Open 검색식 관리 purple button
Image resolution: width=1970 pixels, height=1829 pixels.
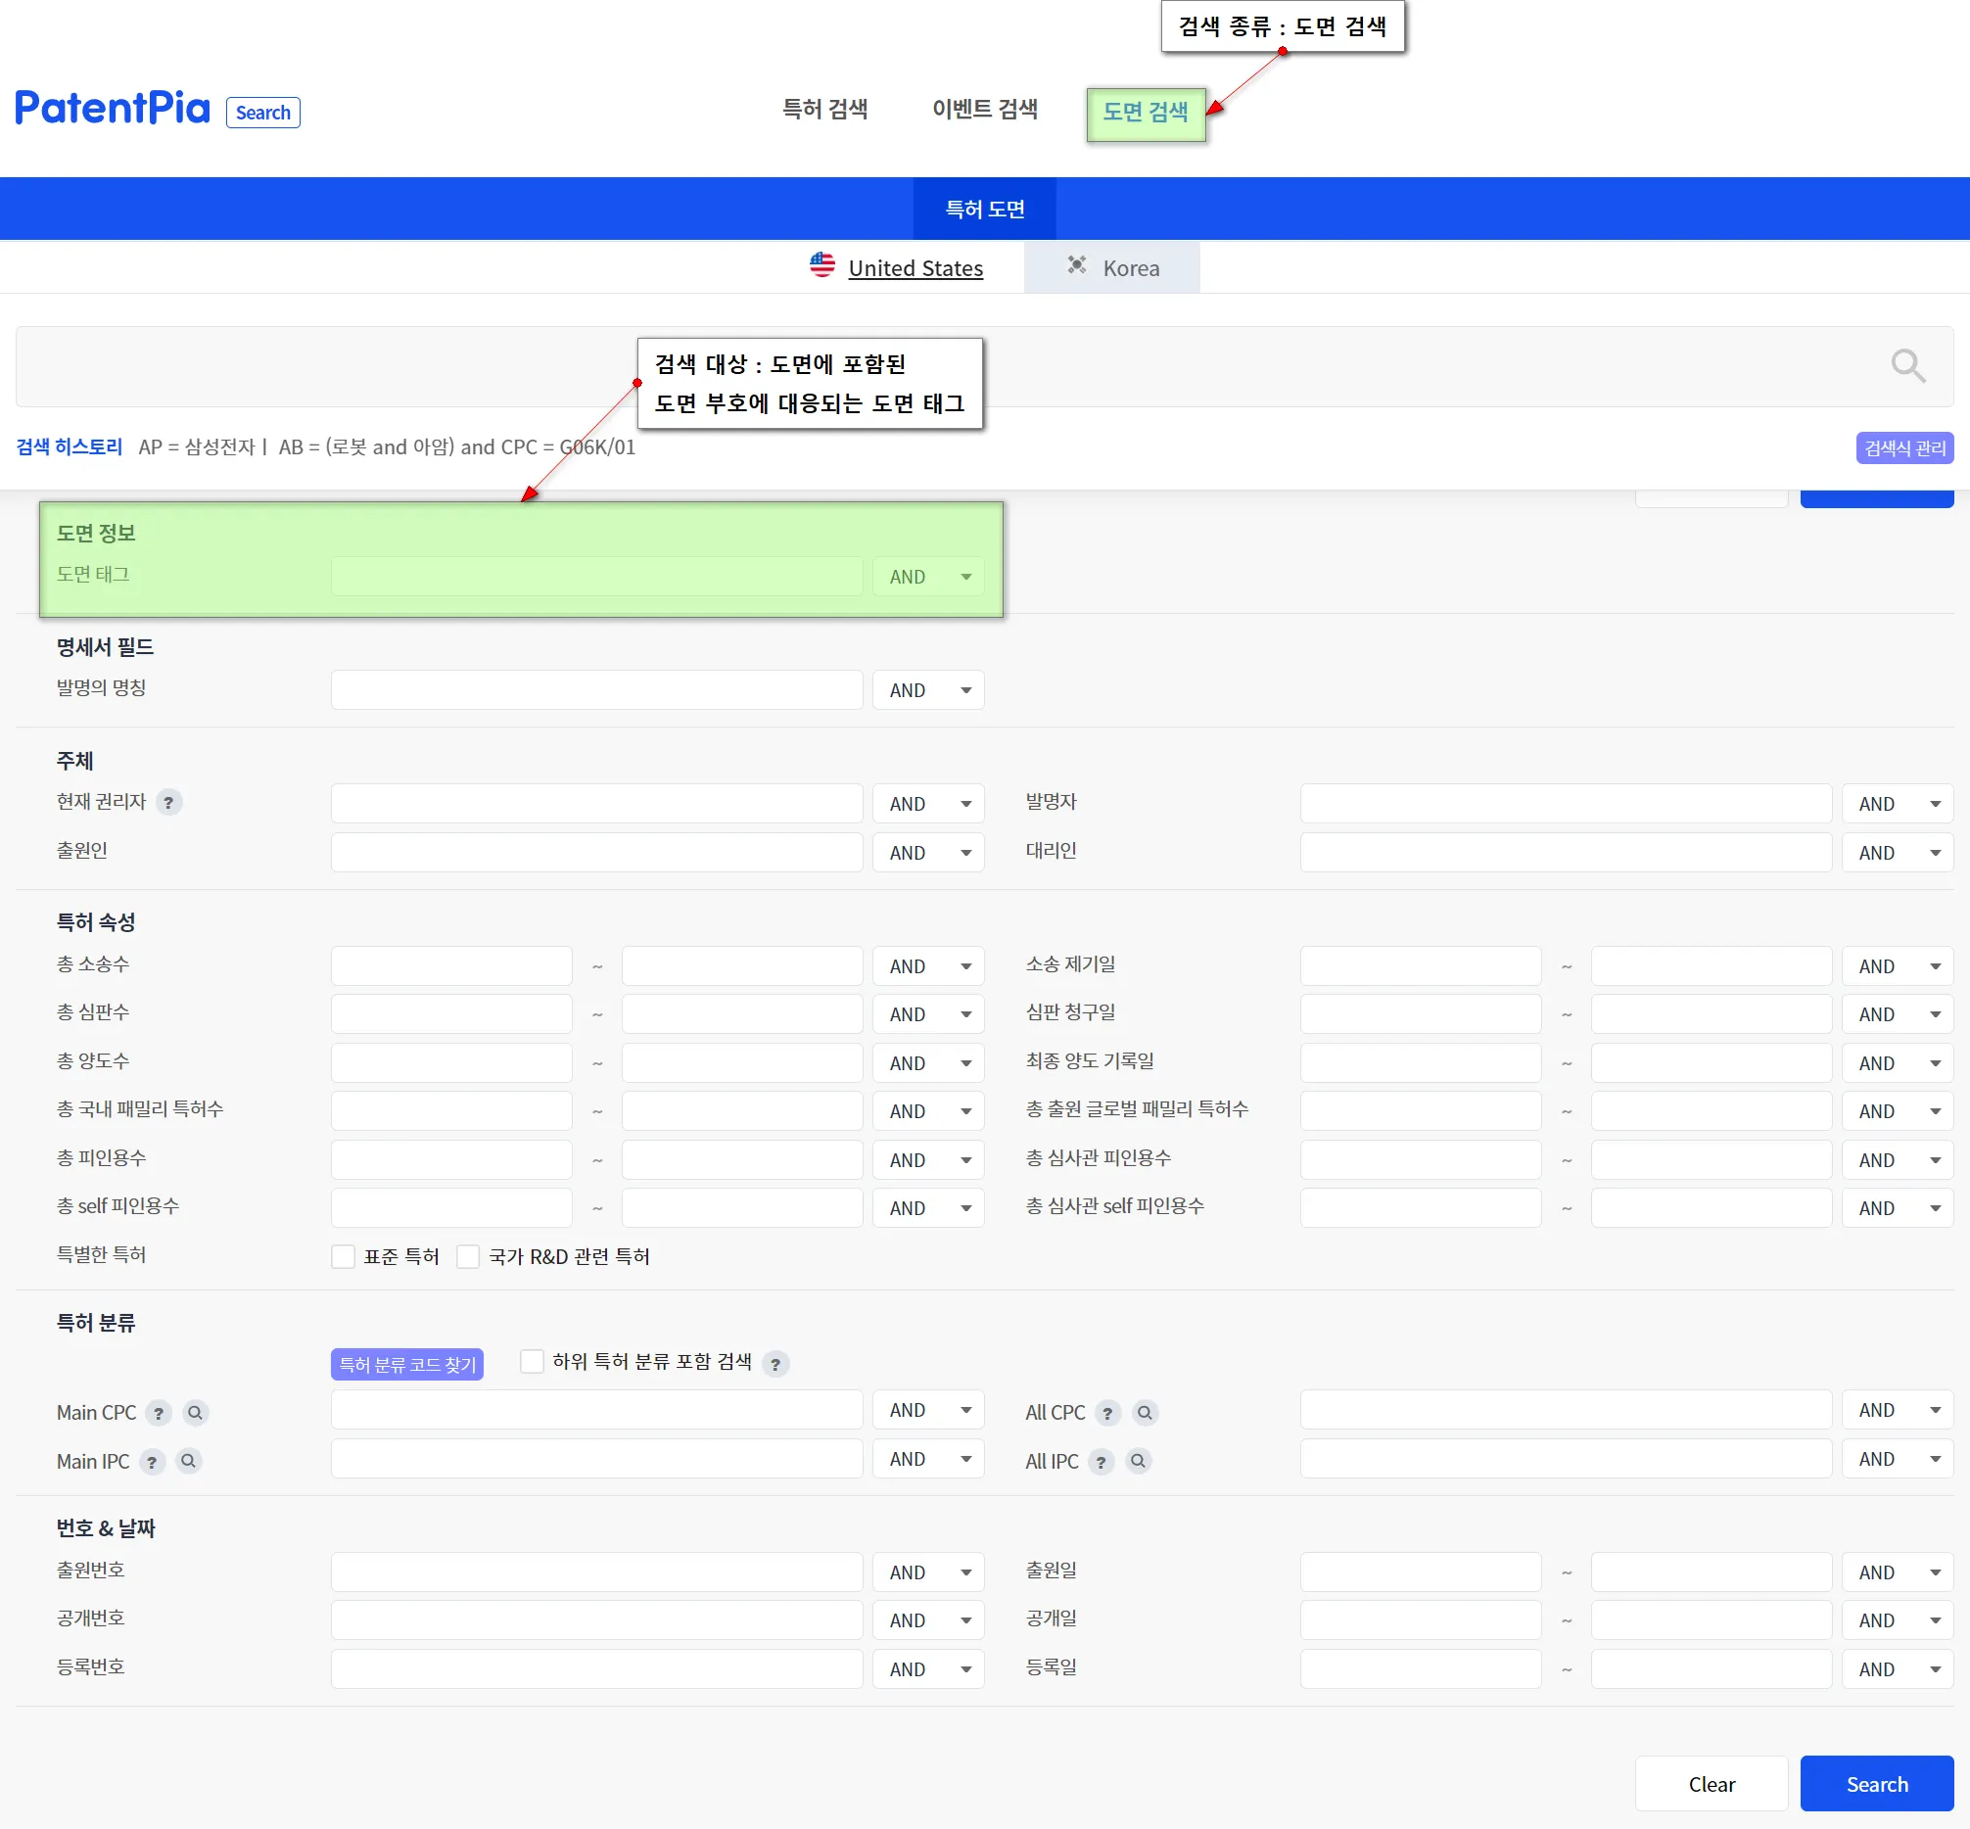[1903, 448]
